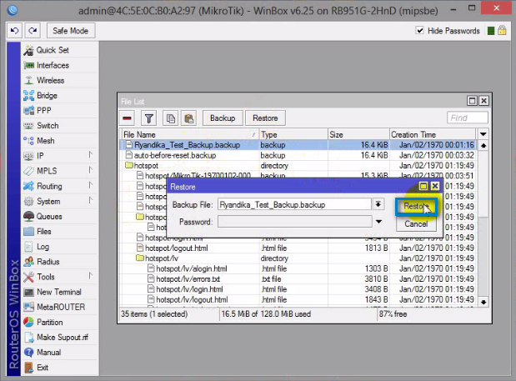
Task: Open the Backup File dropdown in Restore dialog
Action: [378, 204]
